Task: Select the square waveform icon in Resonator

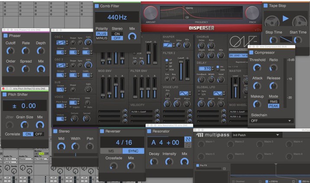Action: click(x=187, y=145)
